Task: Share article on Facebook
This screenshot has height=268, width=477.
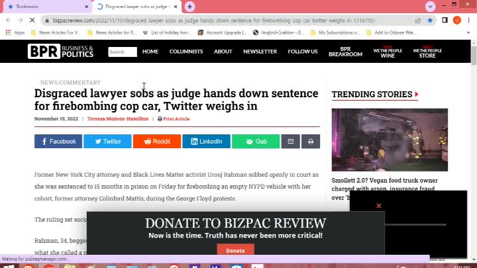Action: [58, 142]
